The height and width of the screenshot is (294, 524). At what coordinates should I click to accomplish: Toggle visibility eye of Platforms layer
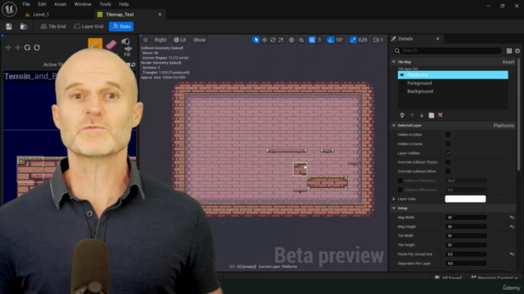402,75
